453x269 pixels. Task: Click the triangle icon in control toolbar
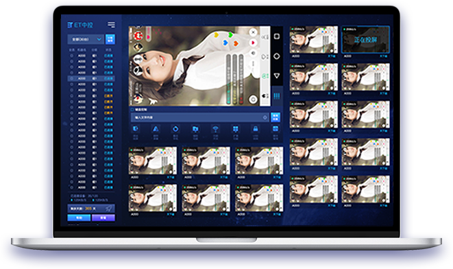pos(156,129)
